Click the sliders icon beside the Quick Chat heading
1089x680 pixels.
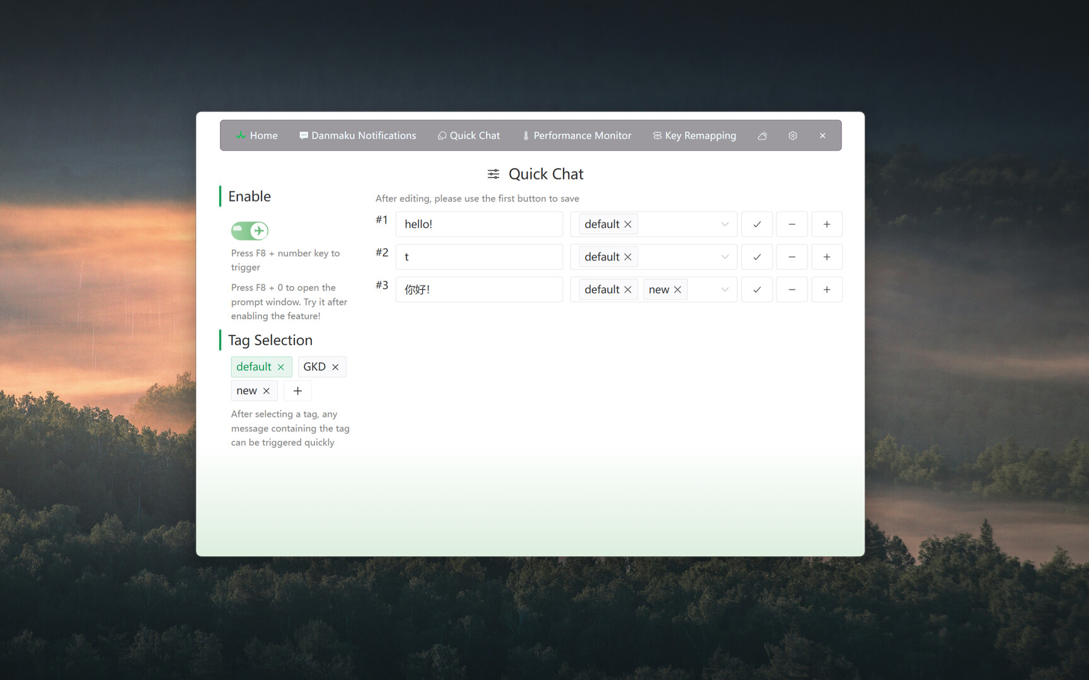(493, 174)
